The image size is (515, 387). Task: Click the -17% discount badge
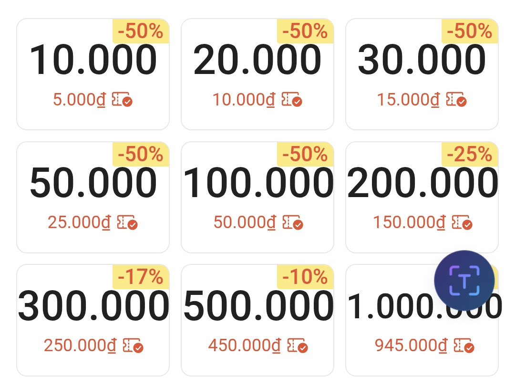[x=141, y=277]
